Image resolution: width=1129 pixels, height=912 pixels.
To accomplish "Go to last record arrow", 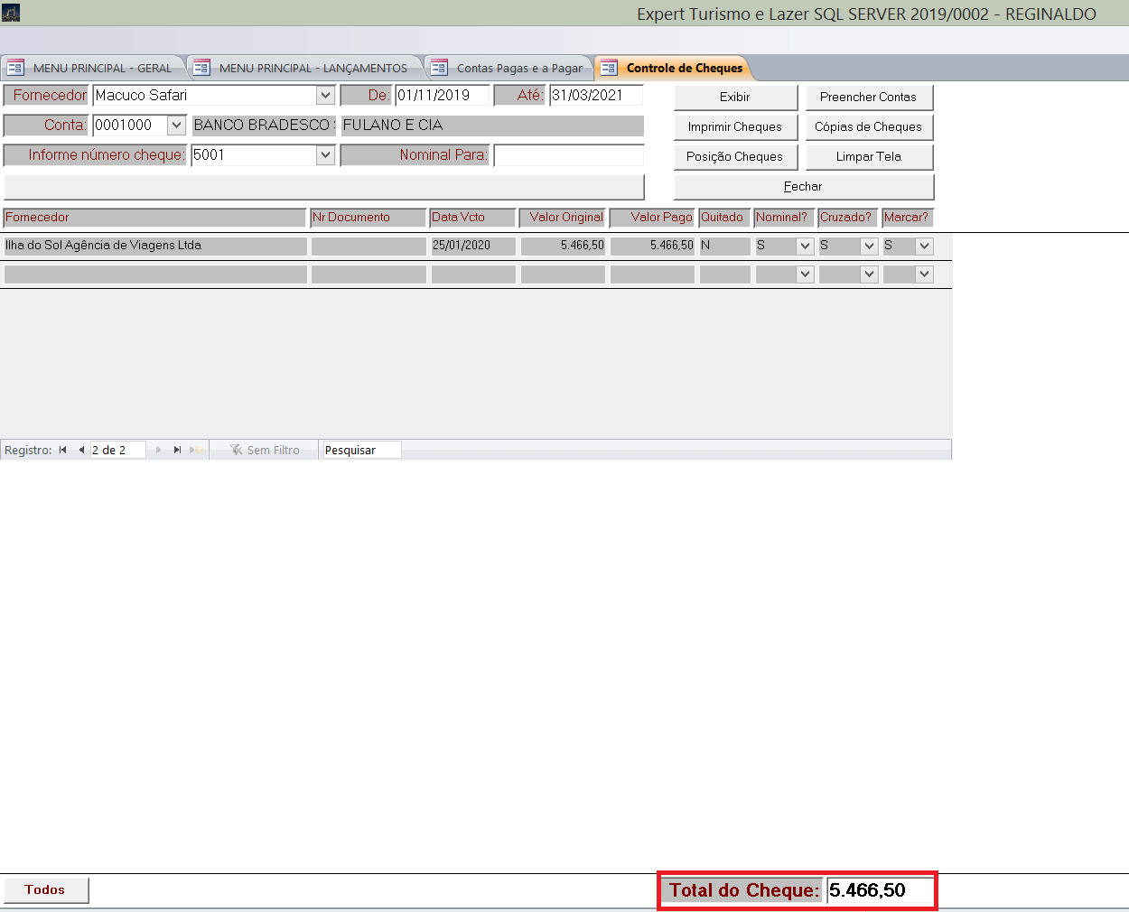I will pos(177,450).
